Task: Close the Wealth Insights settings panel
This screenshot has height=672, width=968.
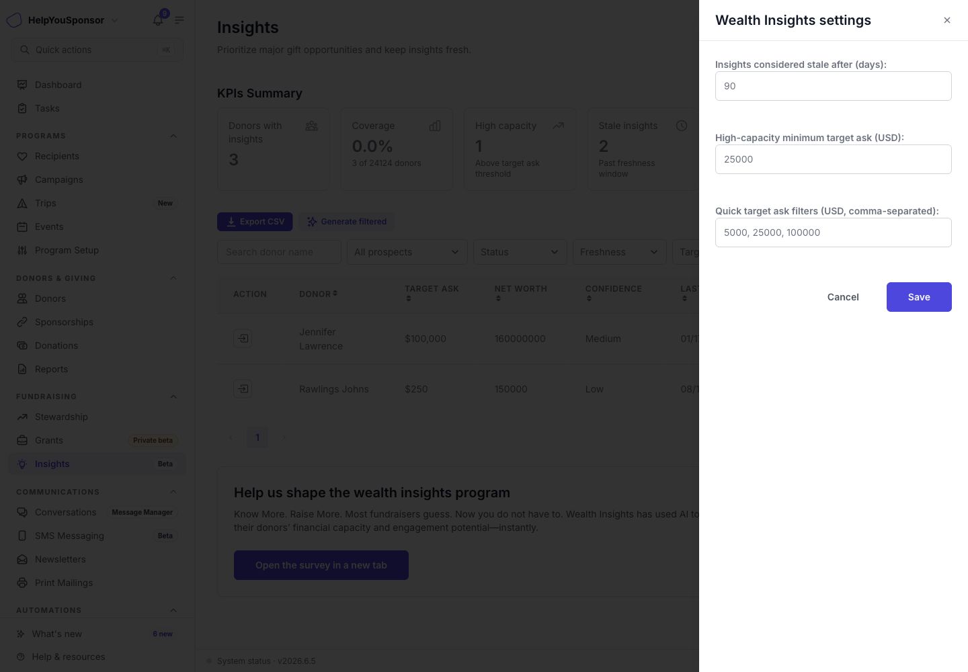Action: click(947, 20)
